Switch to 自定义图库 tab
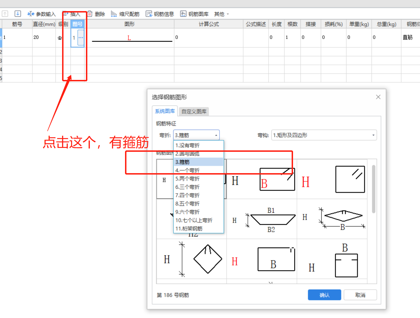The image size is (420, 318). tap(194, 111)
